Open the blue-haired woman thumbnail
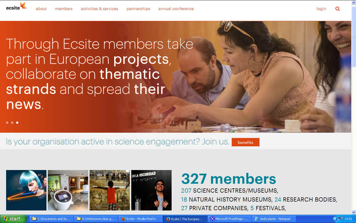The width and height of the screenshot is (356, 223). coord(26,190)
